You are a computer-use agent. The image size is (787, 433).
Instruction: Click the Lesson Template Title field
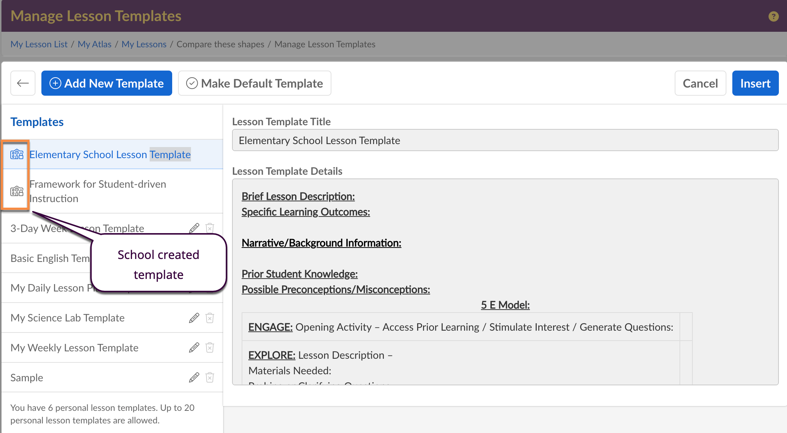click(x=505, y=140)
